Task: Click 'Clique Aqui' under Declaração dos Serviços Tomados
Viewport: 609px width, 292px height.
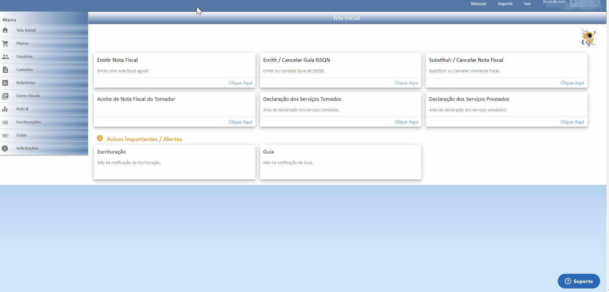Action: pyautogui.click(x=406, y=122)
